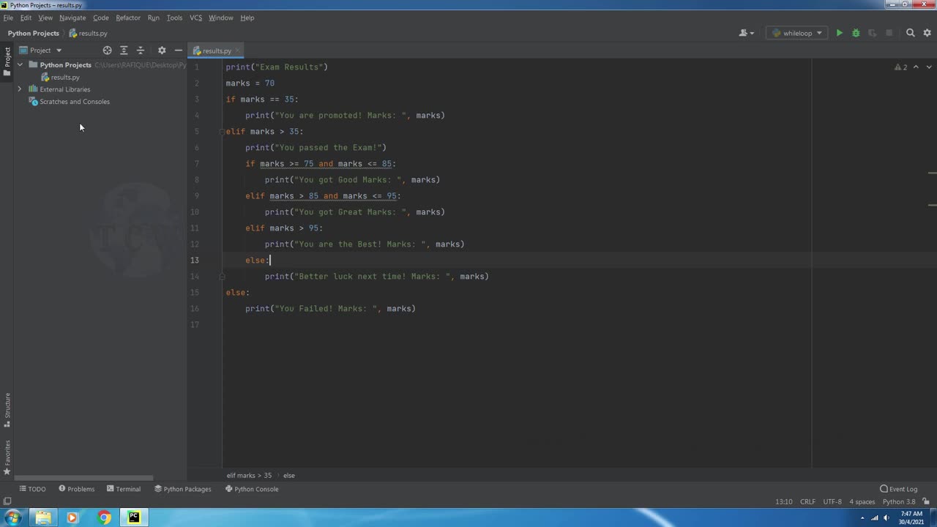Image resolution: width=937 pixels, height=527 pixels.
Task: Change CRLF line separator in status bar
Action: pyautogui.click(x=807, y=502)
